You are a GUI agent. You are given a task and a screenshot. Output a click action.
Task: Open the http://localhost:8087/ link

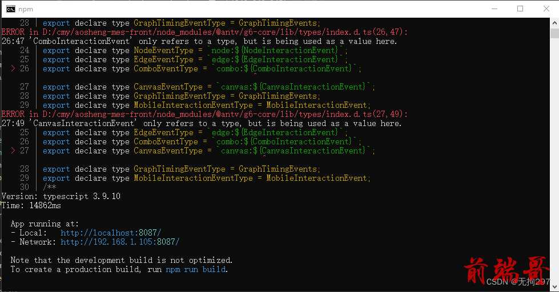(111, 233)
